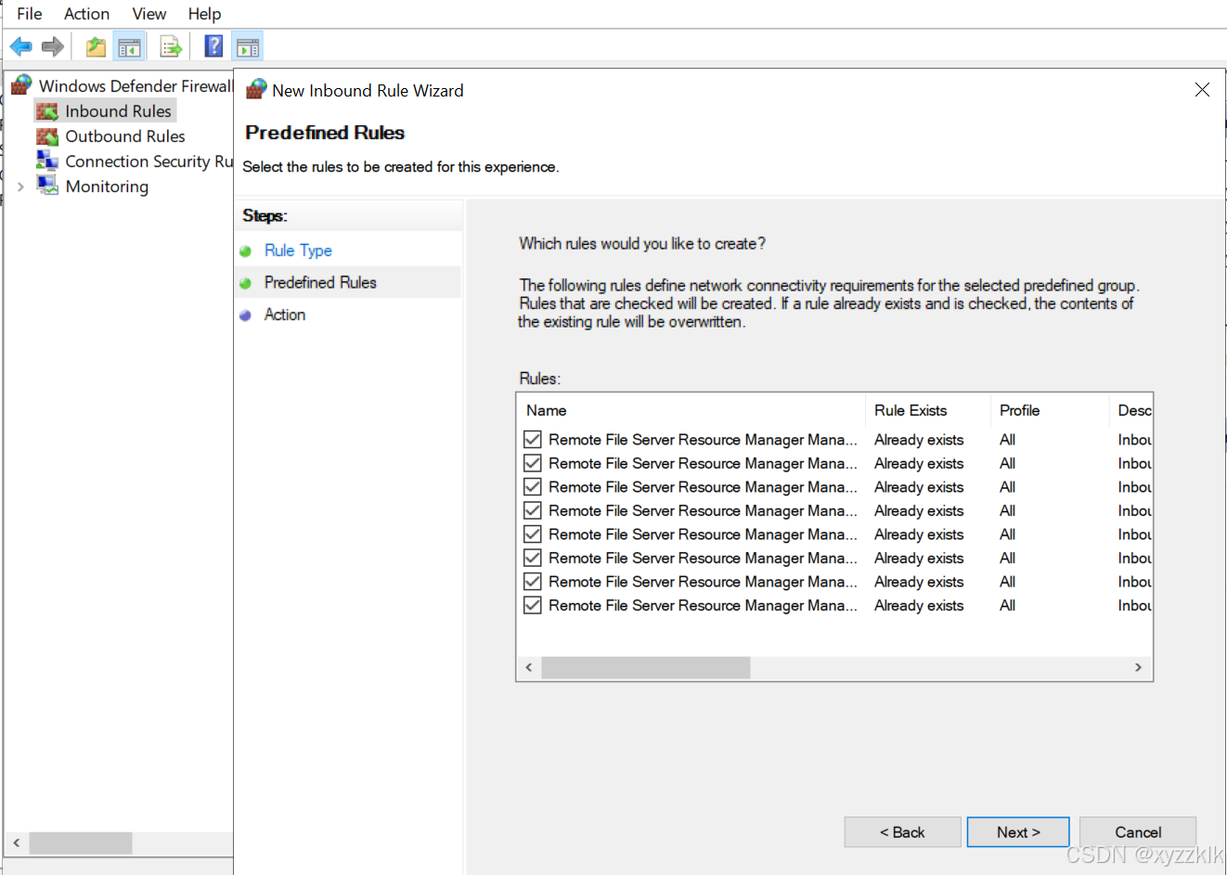The image size is (1227, 875).
Task: Click the Outbound Rules brick wall icon
Action: tap(47, 136)
